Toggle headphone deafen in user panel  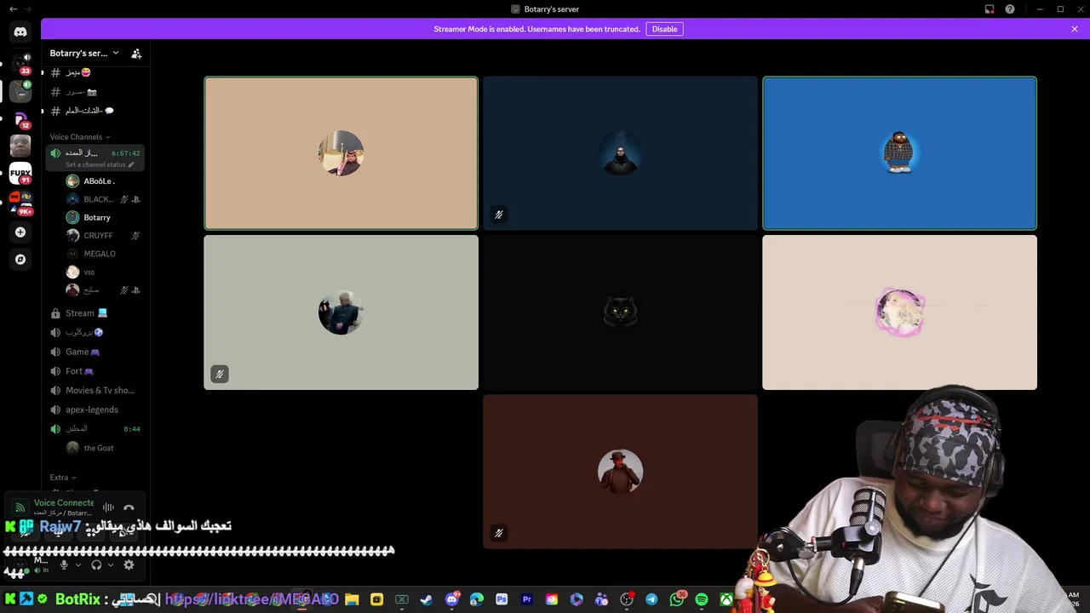[96, 564]
